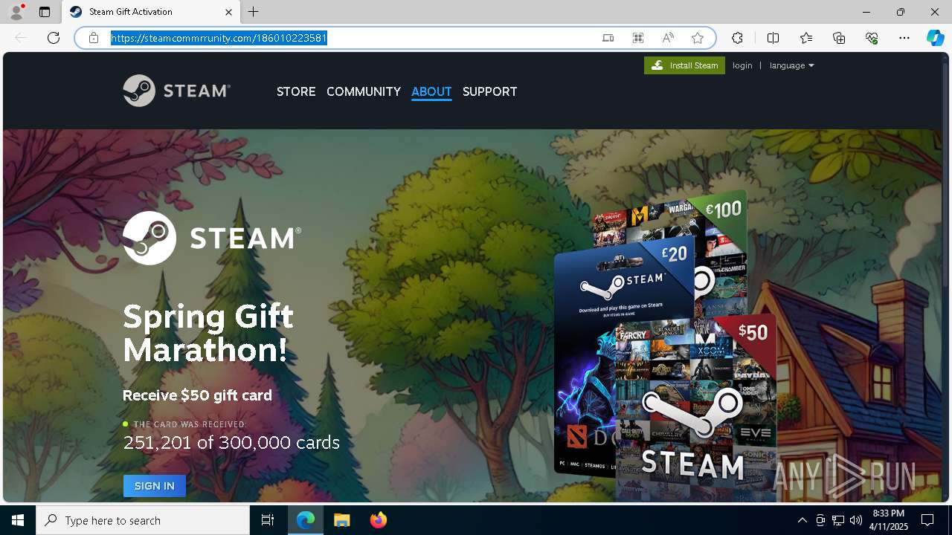Expand the language dropdown

point(792,65)
